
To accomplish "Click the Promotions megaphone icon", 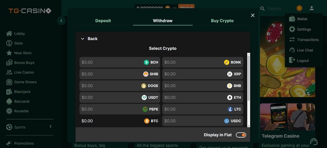I will pos(9,143).
